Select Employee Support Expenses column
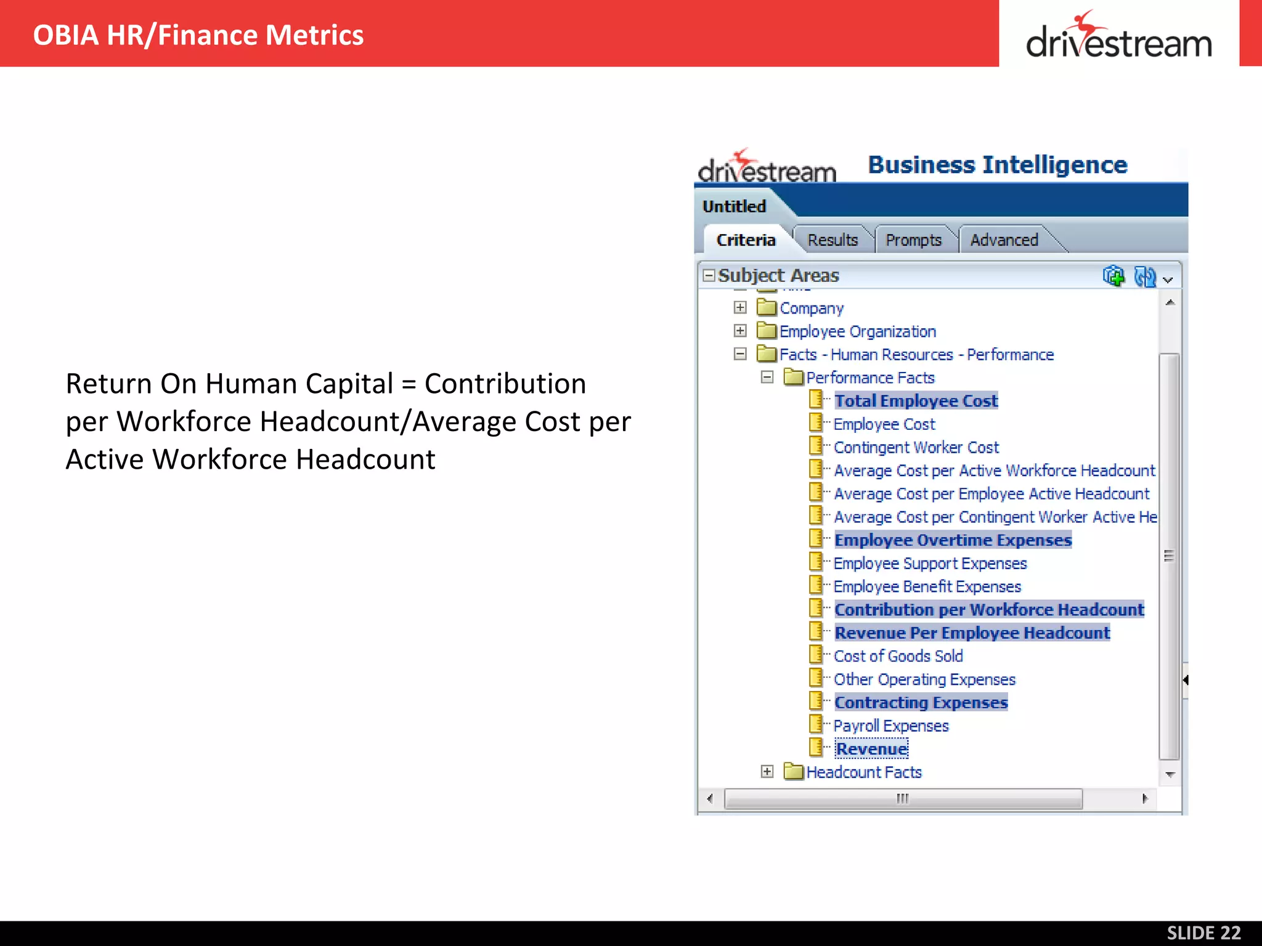 pos(930,564)
